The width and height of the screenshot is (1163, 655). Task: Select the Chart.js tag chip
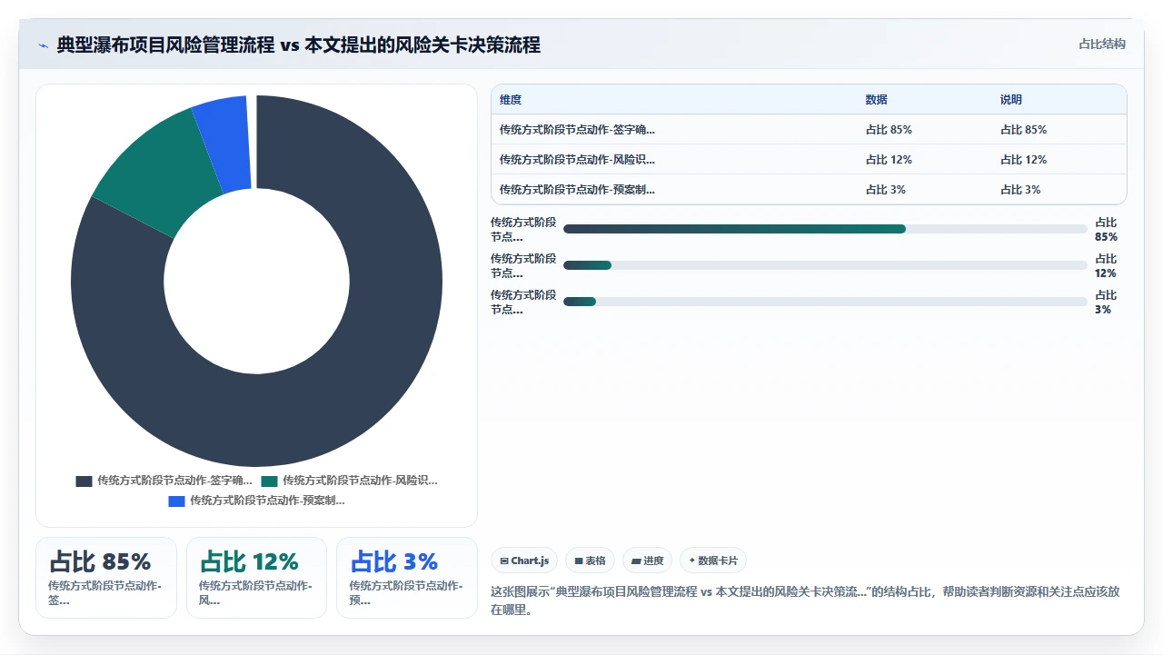click(524, 561)
